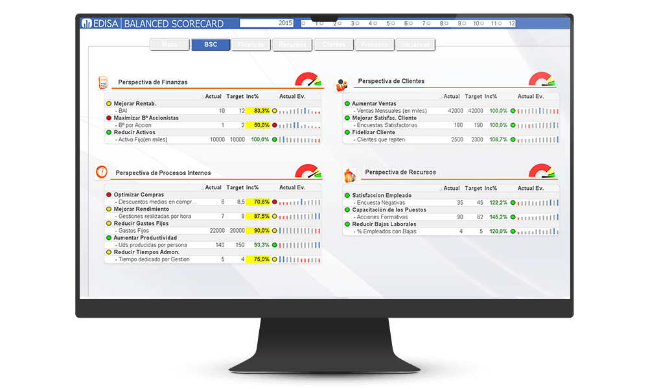This screenshot has width=648, height=389.
Task: Select the month 12 radio button
Action: 498,23
